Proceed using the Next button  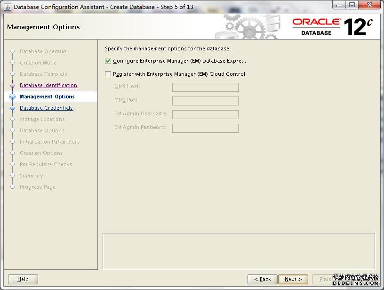point(293,279)
